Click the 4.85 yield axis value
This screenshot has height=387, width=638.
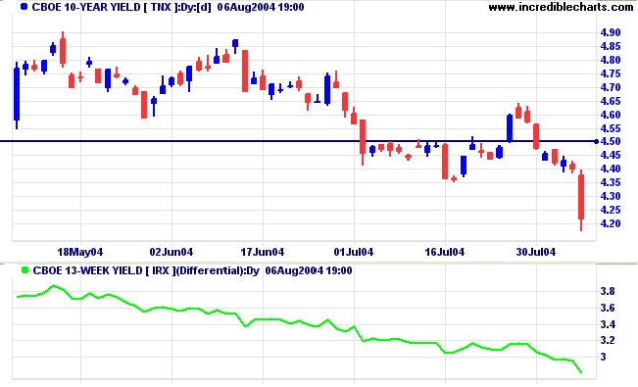[x=611, y=46]
